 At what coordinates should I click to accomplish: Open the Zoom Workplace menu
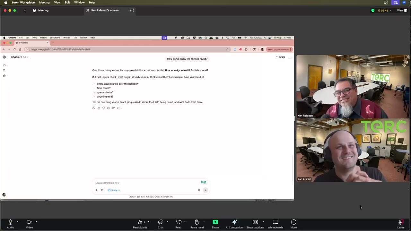pyautogui.click(x=23, y=3)
